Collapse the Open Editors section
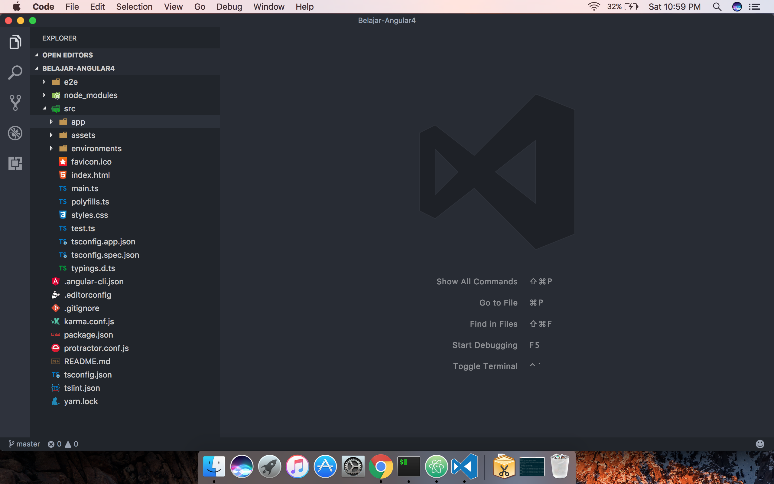Viewport: 774px width, 484px height. tap(125, 55)
